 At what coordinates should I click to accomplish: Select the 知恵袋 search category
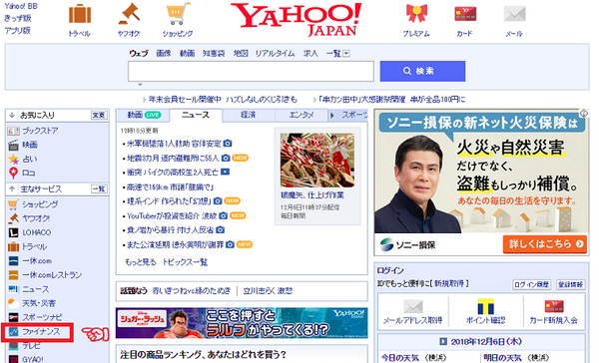tap(214, 54)
